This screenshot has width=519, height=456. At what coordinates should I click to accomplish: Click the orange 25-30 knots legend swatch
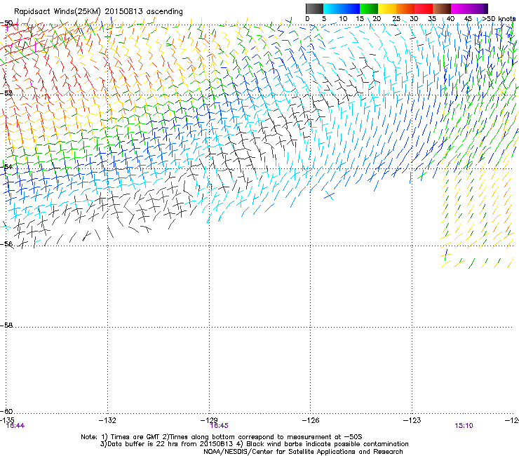(x=405, y=8)
